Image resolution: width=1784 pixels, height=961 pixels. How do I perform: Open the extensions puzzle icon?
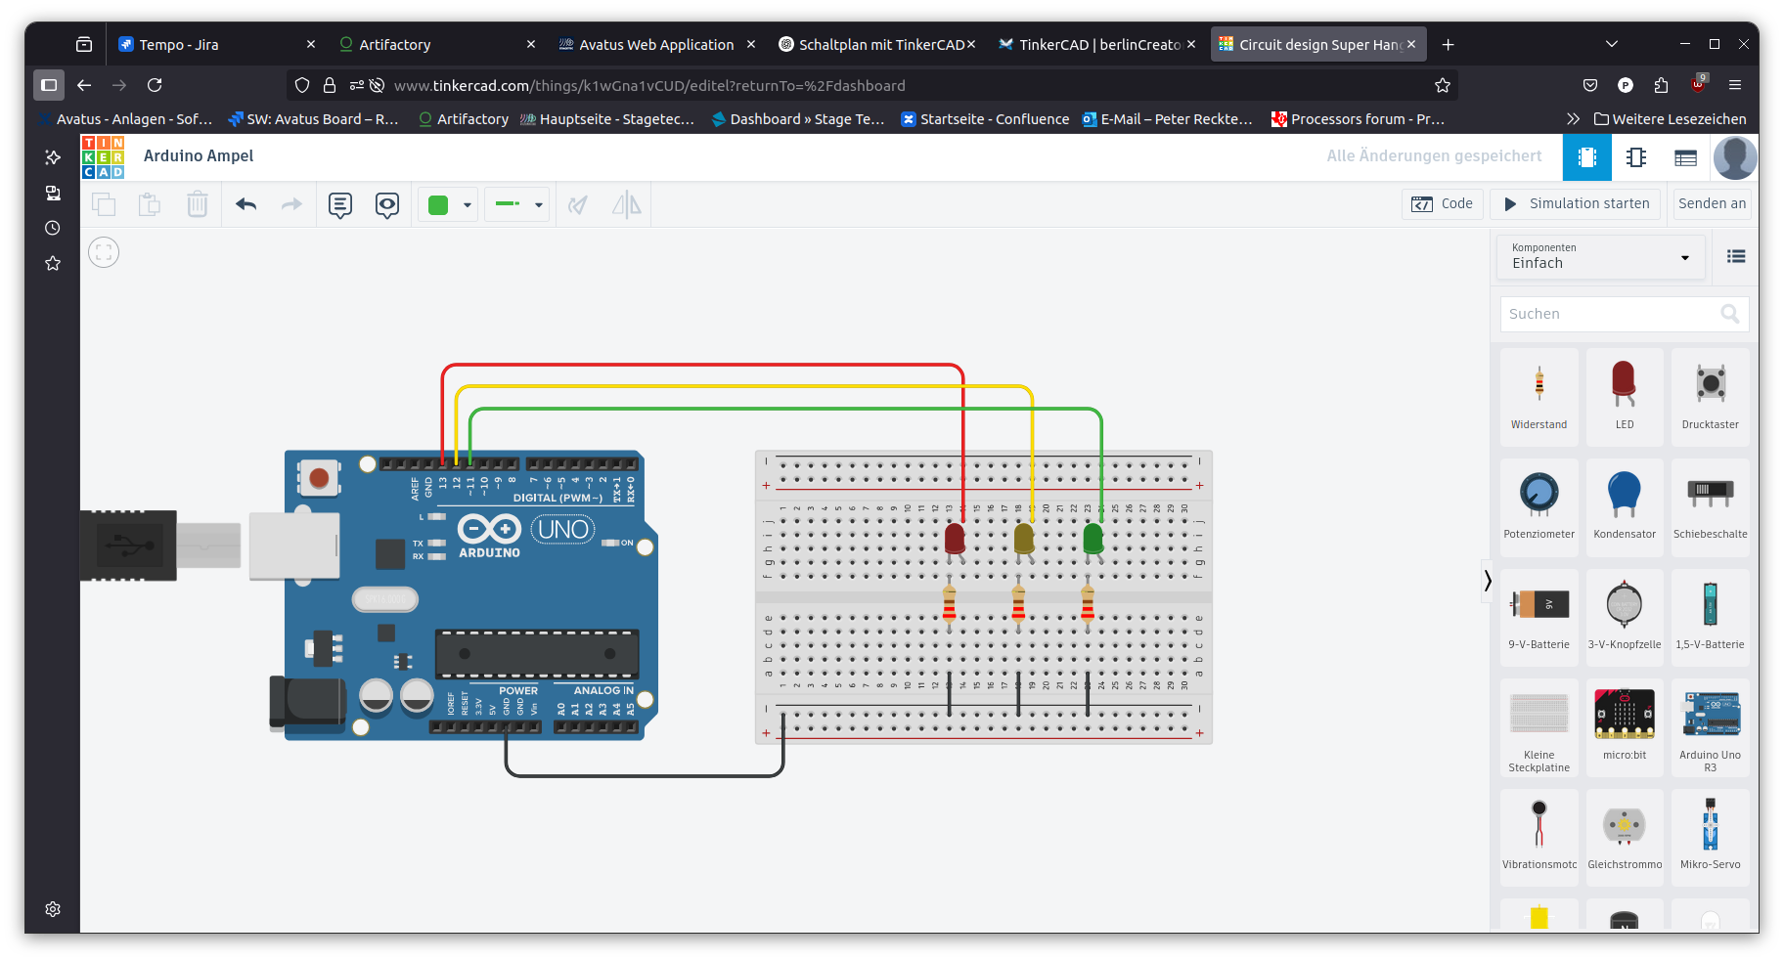tap(1661, 85)
